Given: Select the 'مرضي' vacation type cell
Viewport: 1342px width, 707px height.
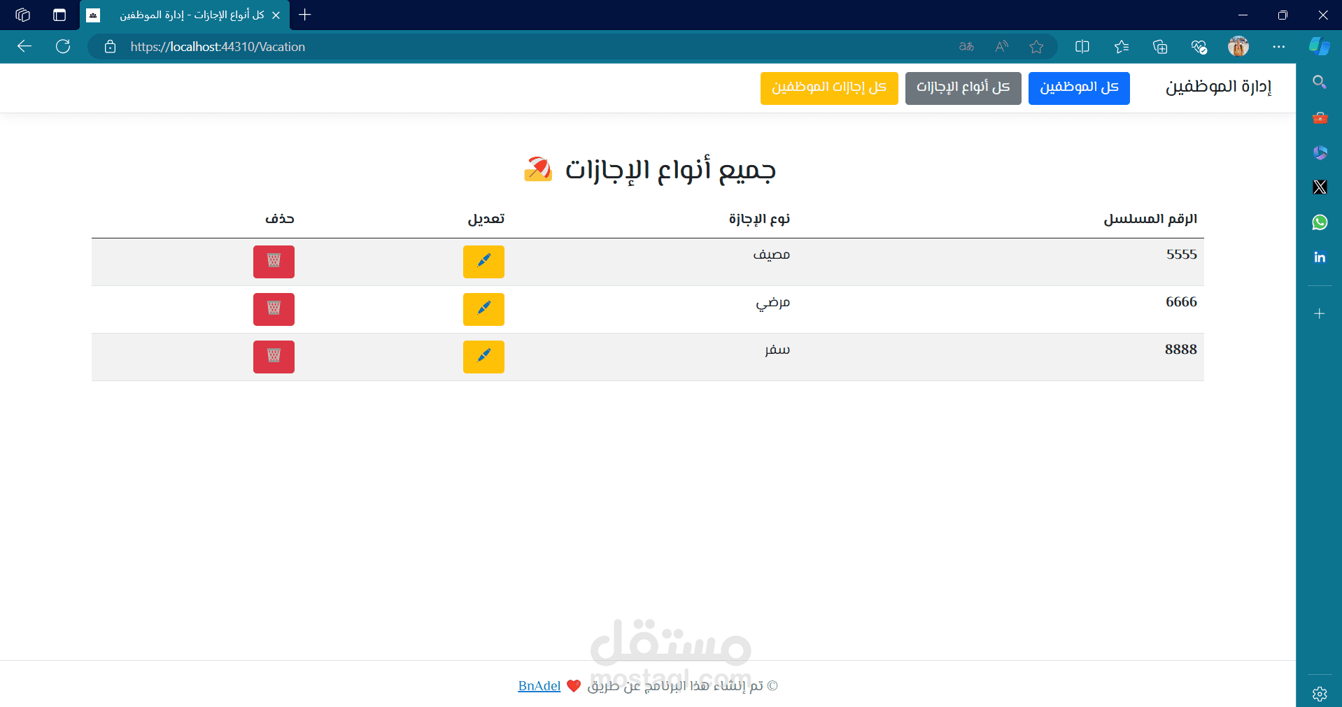Looking at the screenshot, I should 772,303.
